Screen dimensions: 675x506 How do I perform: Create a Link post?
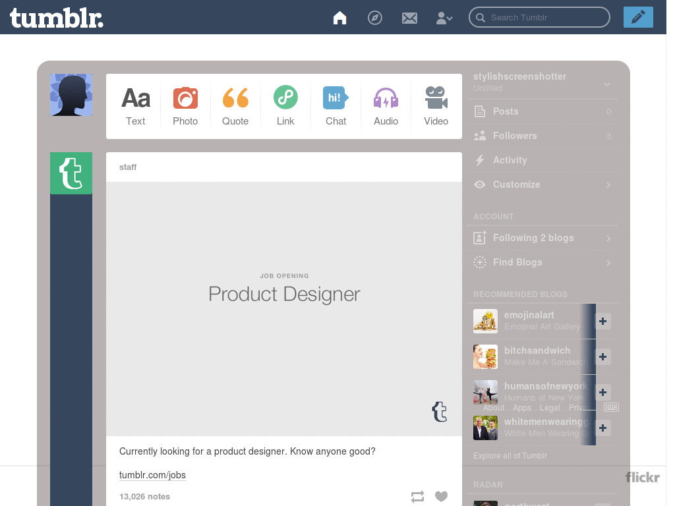pyautogui.click(x=285, y=106)
